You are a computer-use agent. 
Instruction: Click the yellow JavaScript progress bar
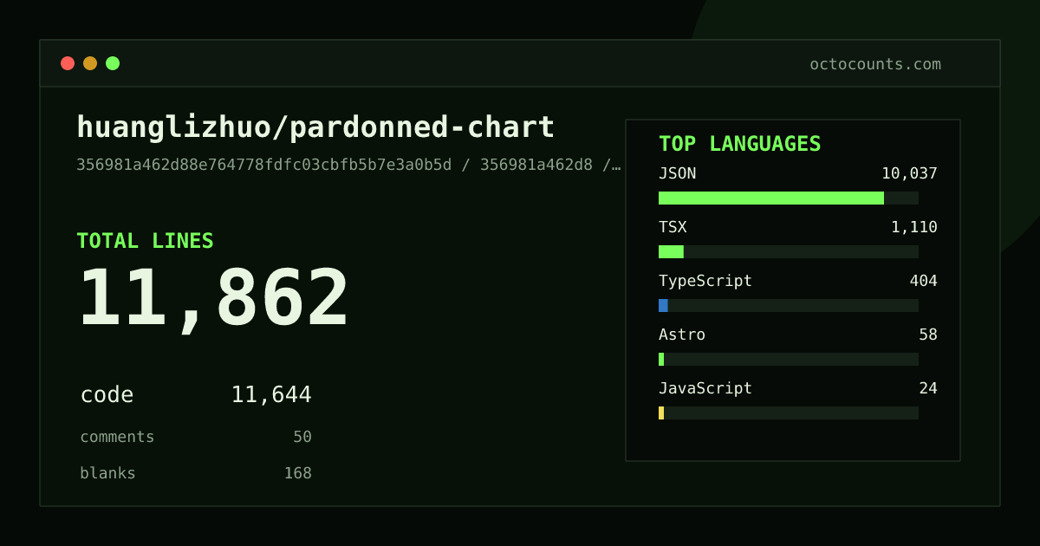(661, 413)
